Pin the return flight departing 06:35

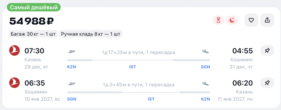pos(267,83)
